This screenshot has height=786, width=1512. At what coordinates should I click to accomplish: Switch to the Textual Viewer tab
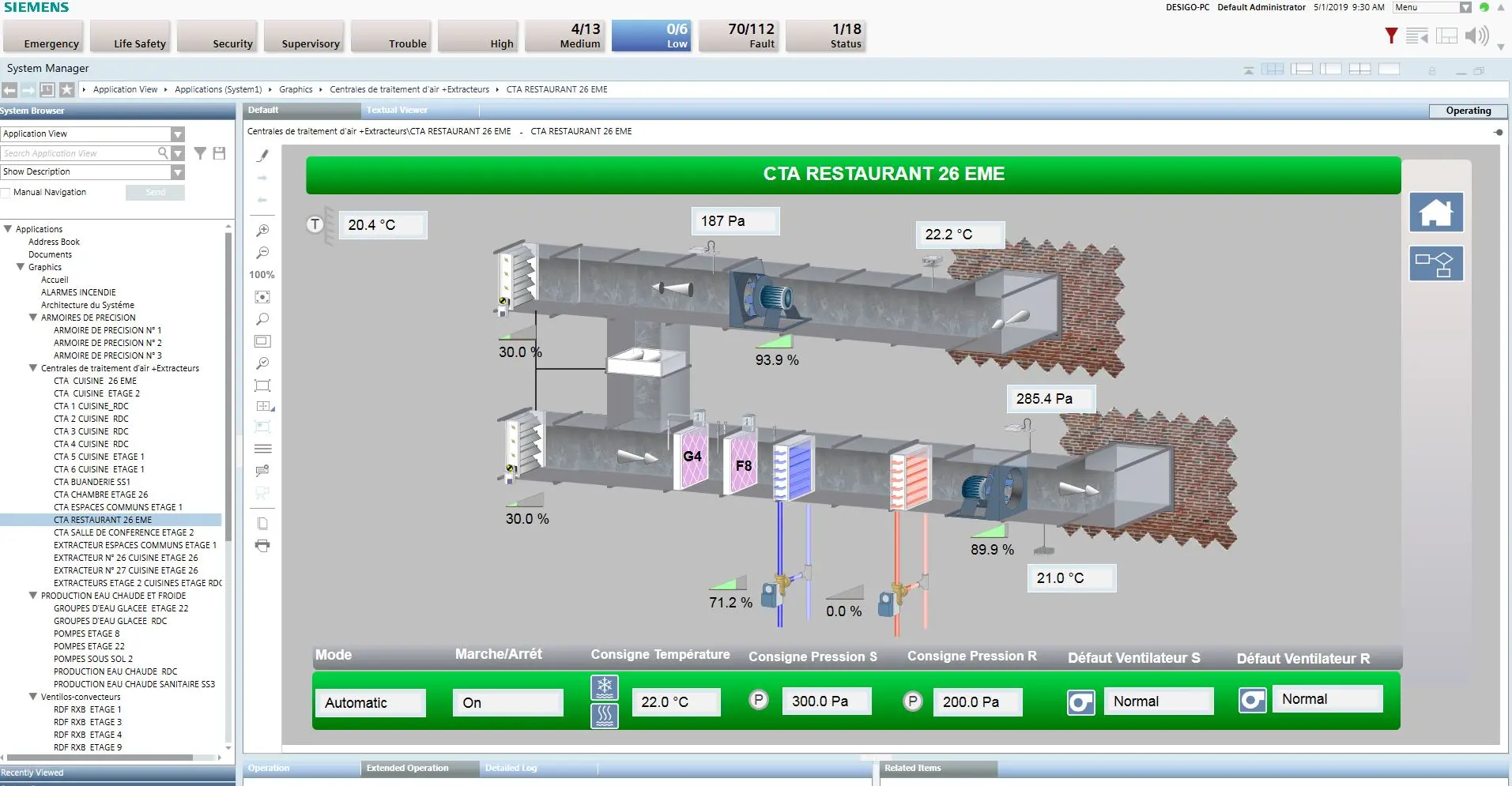(x=397, y=111)
